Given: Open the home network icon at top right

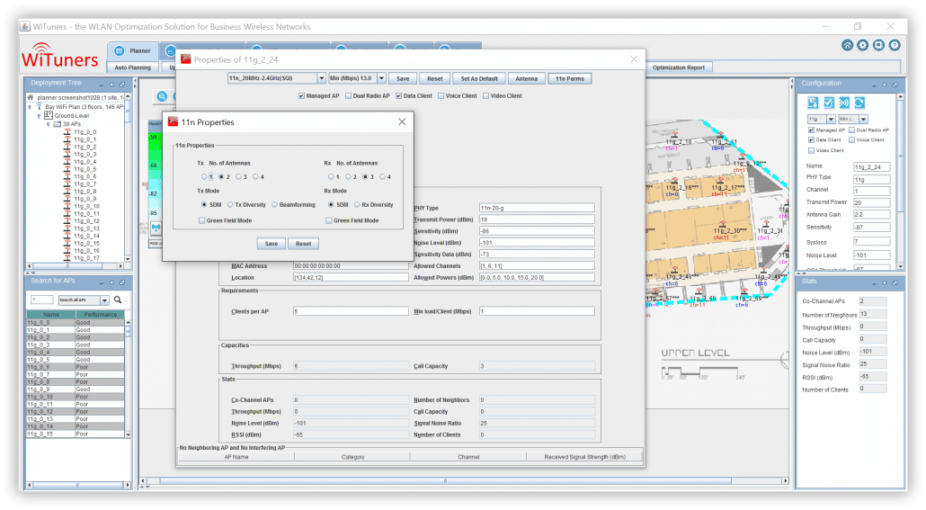Looking at the screenshot, I should point(847,45).
